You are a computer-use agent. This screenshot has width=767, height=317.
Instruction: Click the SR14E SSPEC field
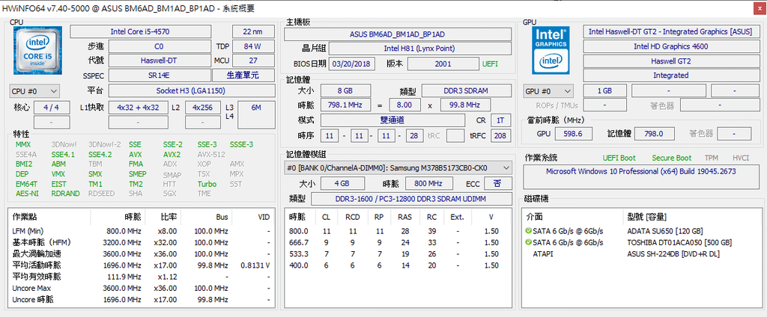pyautogui.click(x=159, y=76)
